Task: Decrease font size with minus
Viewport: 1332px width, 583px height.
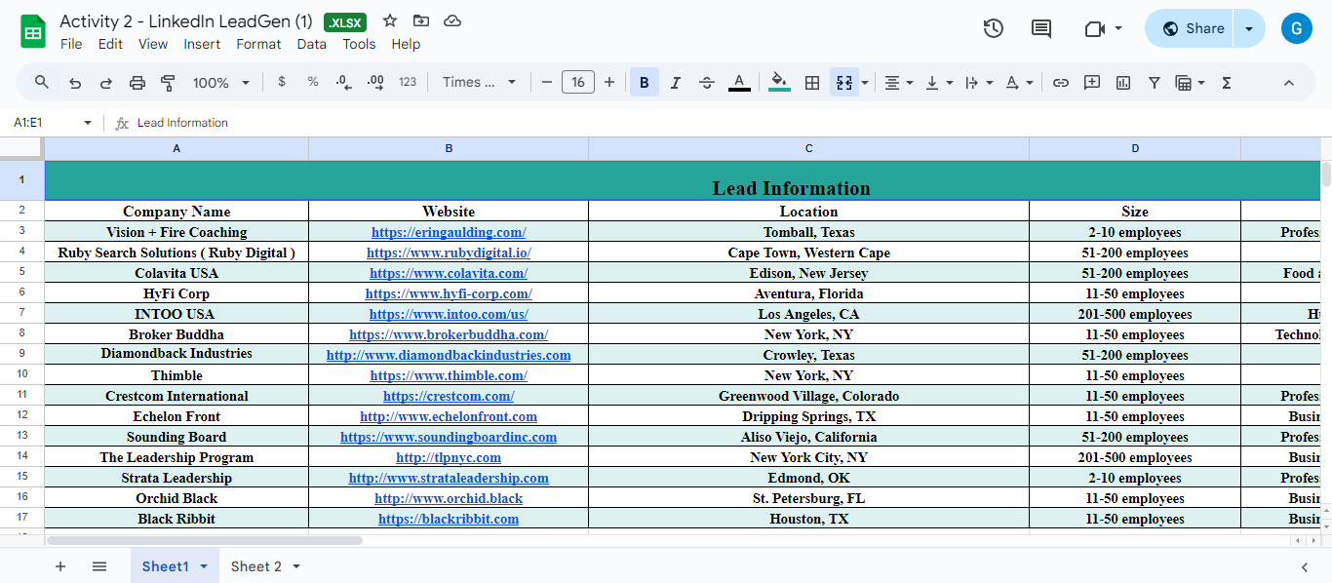Action: click(547, 83)
